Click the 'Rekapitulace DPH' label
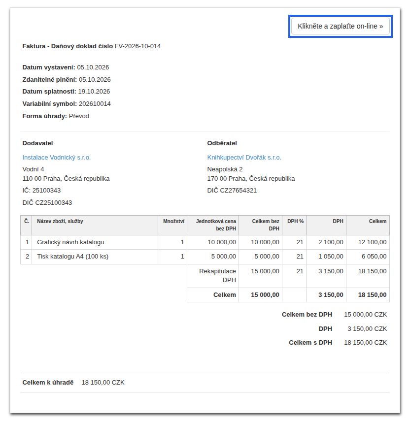 218,276
